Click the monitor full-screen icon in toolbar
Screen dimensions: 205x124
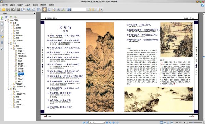(x=29, y=10)
